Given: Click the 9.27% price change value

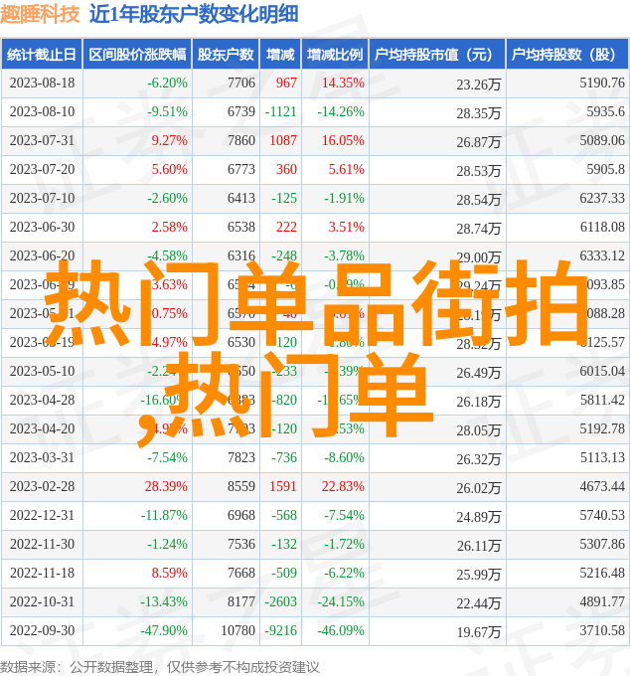Looking at the screenshot, I should click(x=169, y=140).
